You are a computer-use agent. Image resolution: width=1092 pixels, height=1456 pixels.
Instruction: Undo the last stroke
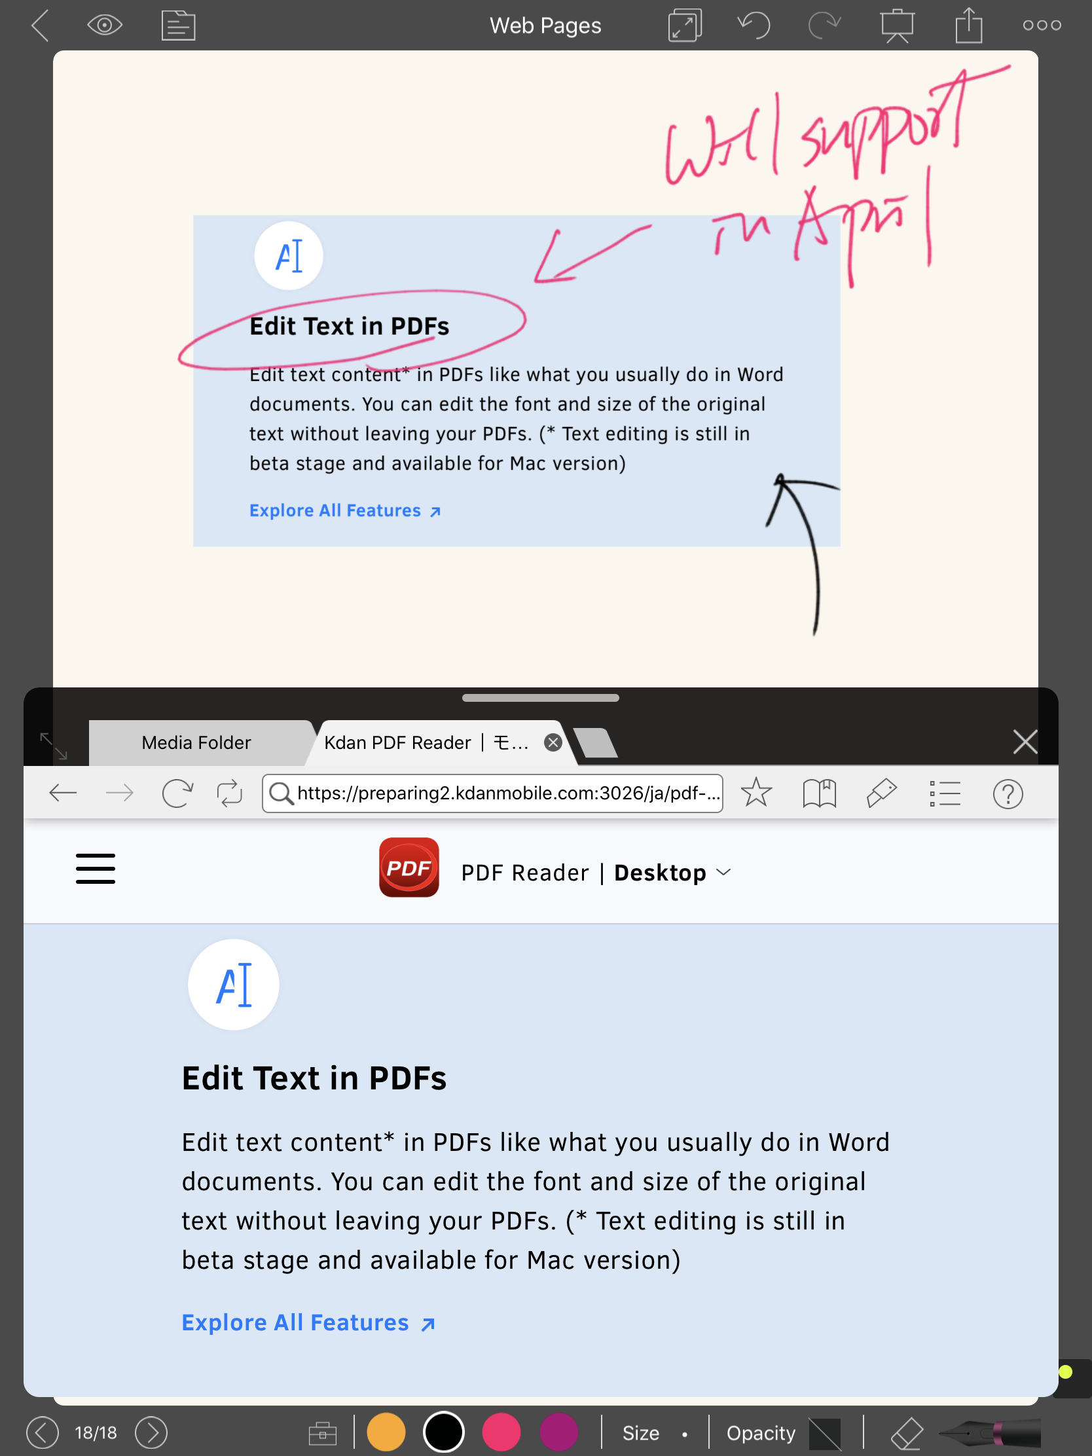754,26
